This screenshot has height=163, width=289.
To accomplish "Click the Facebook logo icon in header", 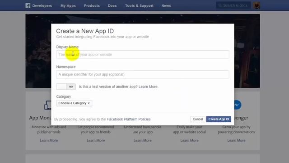I will pos(28,5).
